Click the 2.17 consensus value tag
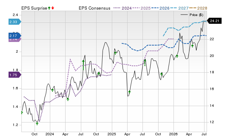Image resolution: width=228 pixels, height=136 pixels. coord(15,36)
